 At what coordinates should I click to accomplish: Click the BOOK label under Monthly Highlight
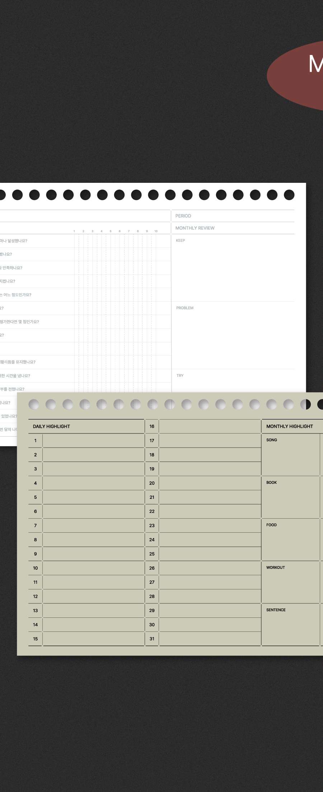pyautogui.click(x=271, y=482)
